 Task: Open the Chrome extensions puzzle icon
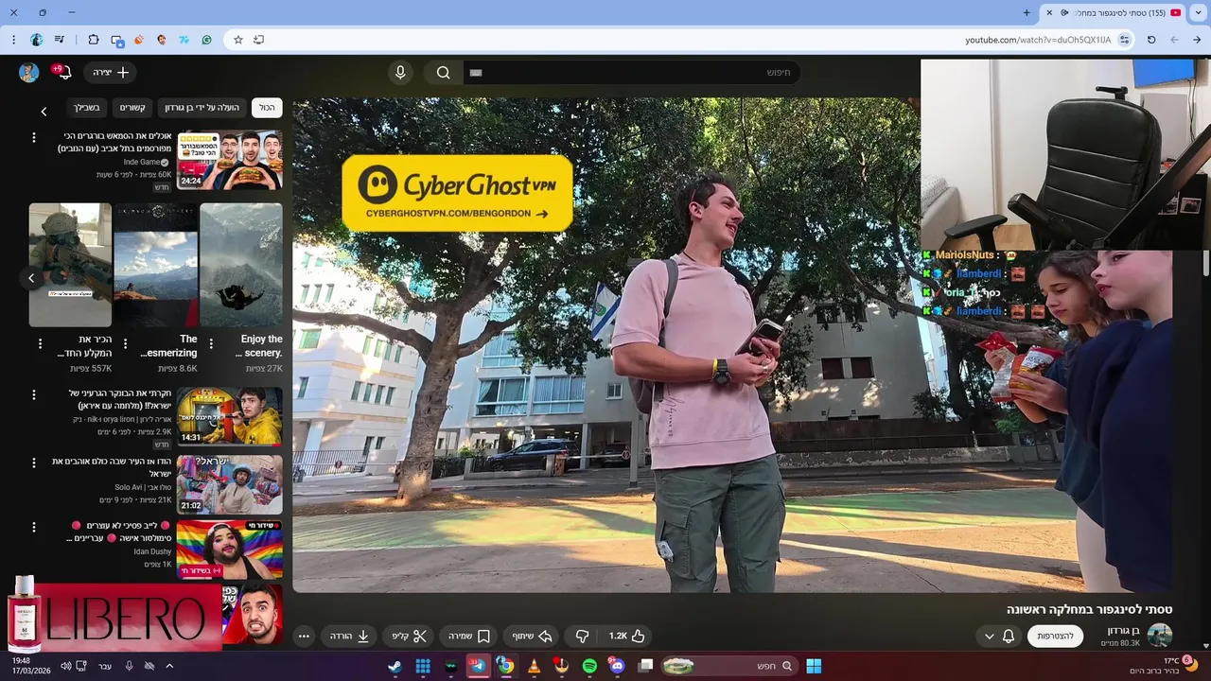(93, 40)
